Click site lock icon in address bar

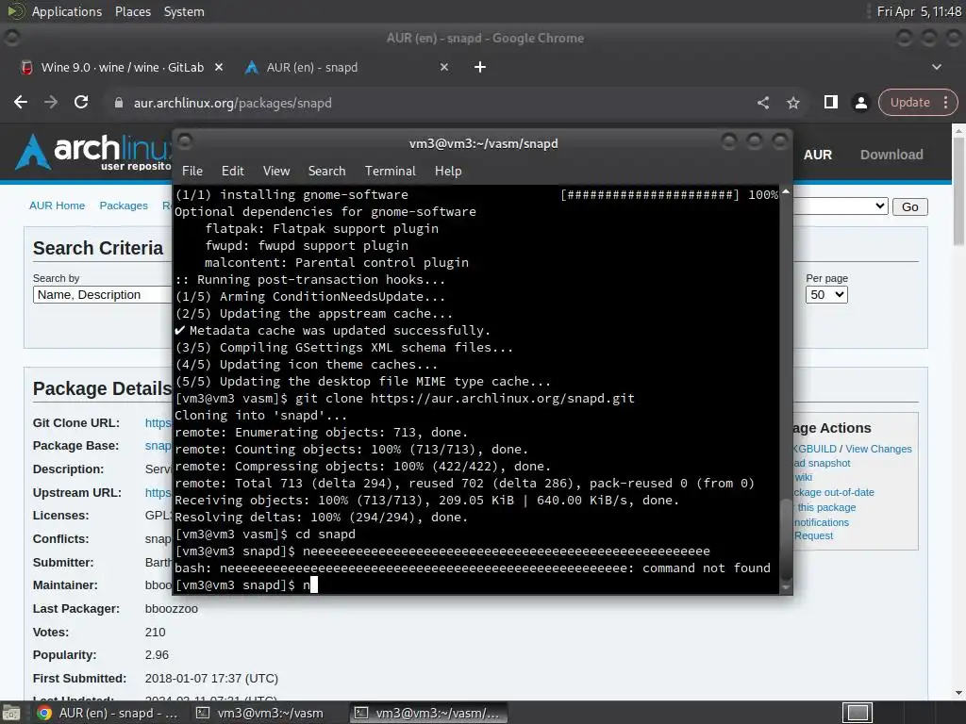[x=119, y=103]
